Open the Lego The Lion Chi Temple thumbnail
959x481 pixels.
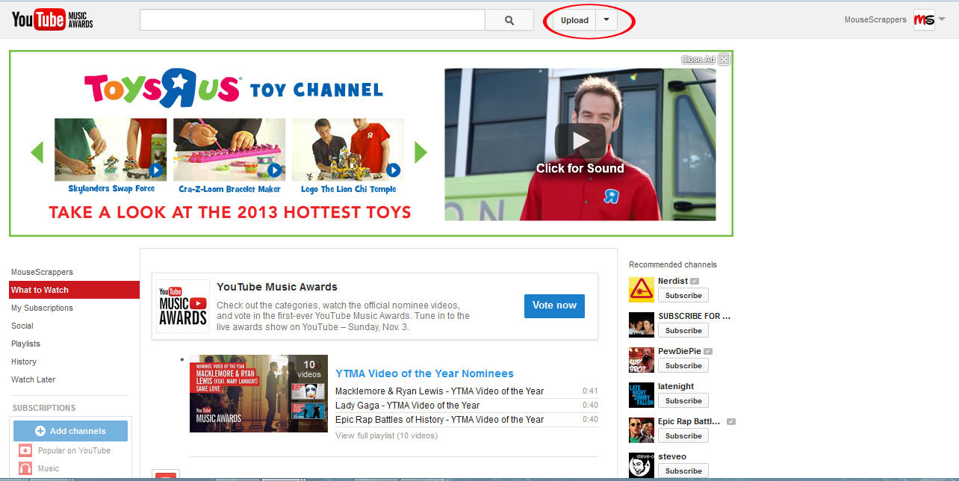coord(347,149)
